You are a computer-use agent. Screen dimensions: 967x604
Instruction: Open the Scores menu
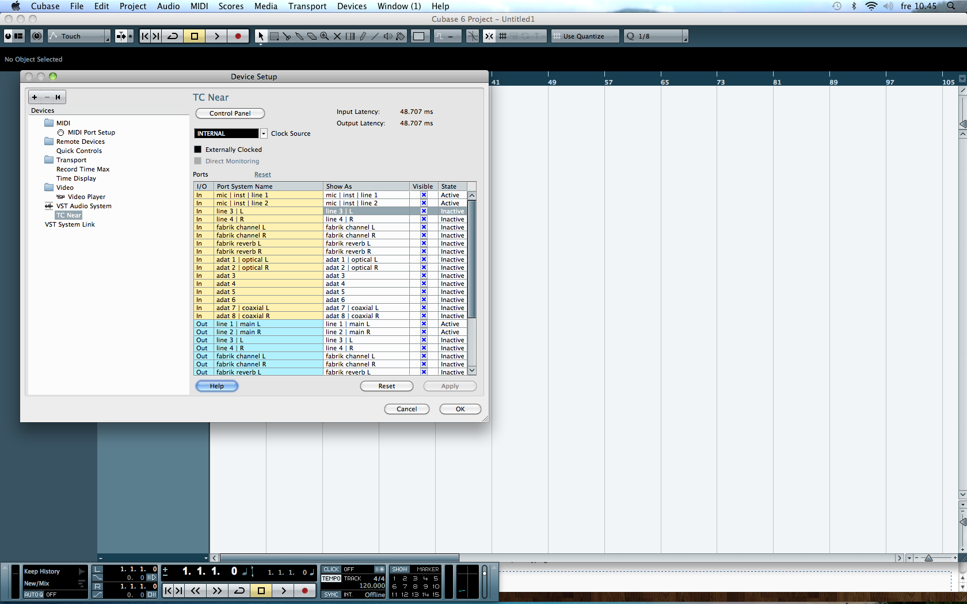click(231, 6)
